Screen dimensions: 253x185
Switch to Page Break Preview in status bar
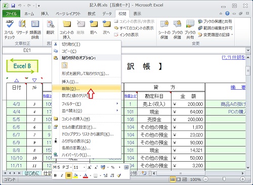click(x=185, y=179)
